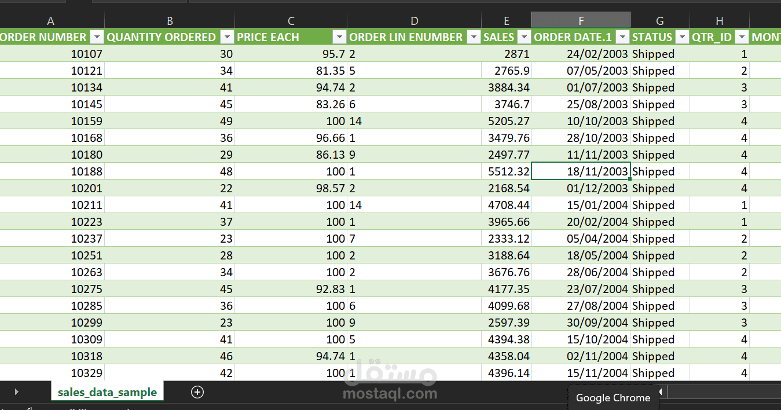Select price cell 81.35
Viewport: 781px width, 410px height.
tap(291, 71)
